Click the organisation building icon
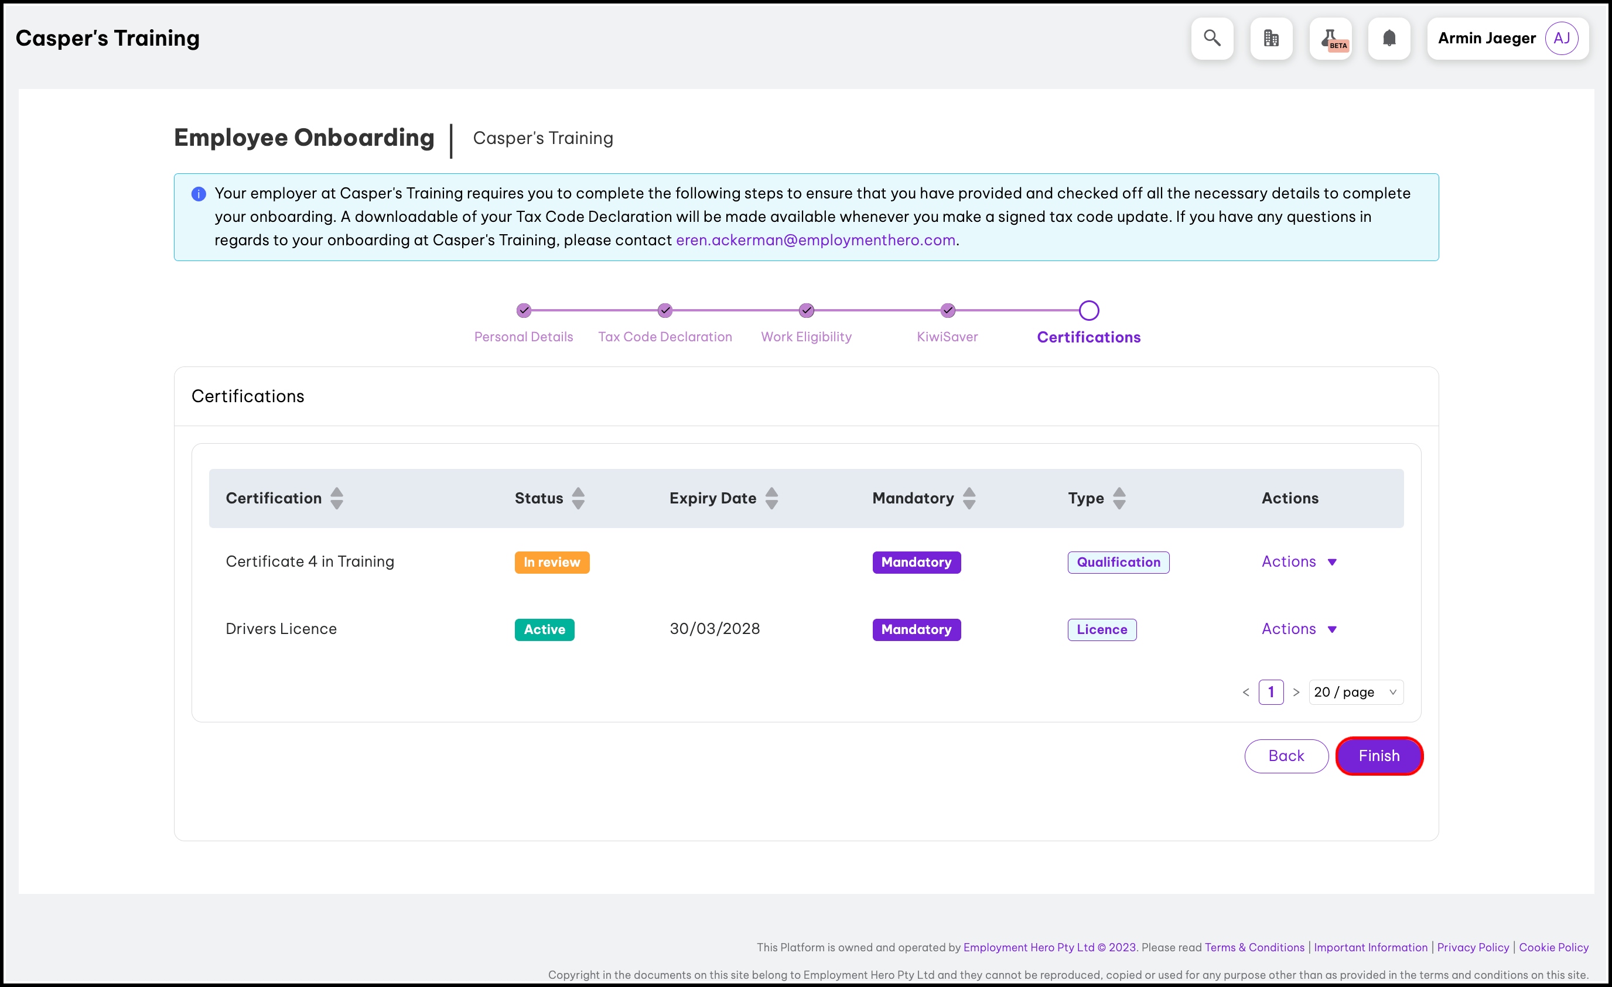 (1271, 39)
